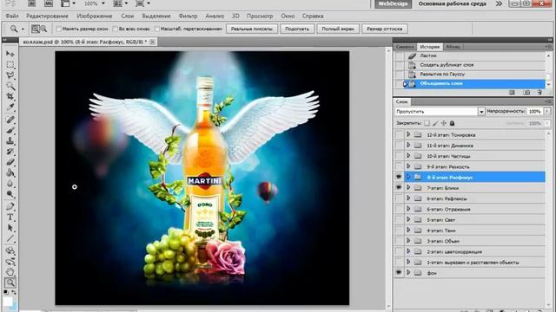The width and height of the screenshot is (556, 312).
Task: Switch to the 'Слои' panel tab
Action: (401, 101)
